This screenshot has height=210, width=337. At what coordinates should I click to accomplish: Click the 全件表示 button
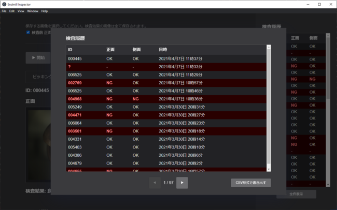(296, 194)
